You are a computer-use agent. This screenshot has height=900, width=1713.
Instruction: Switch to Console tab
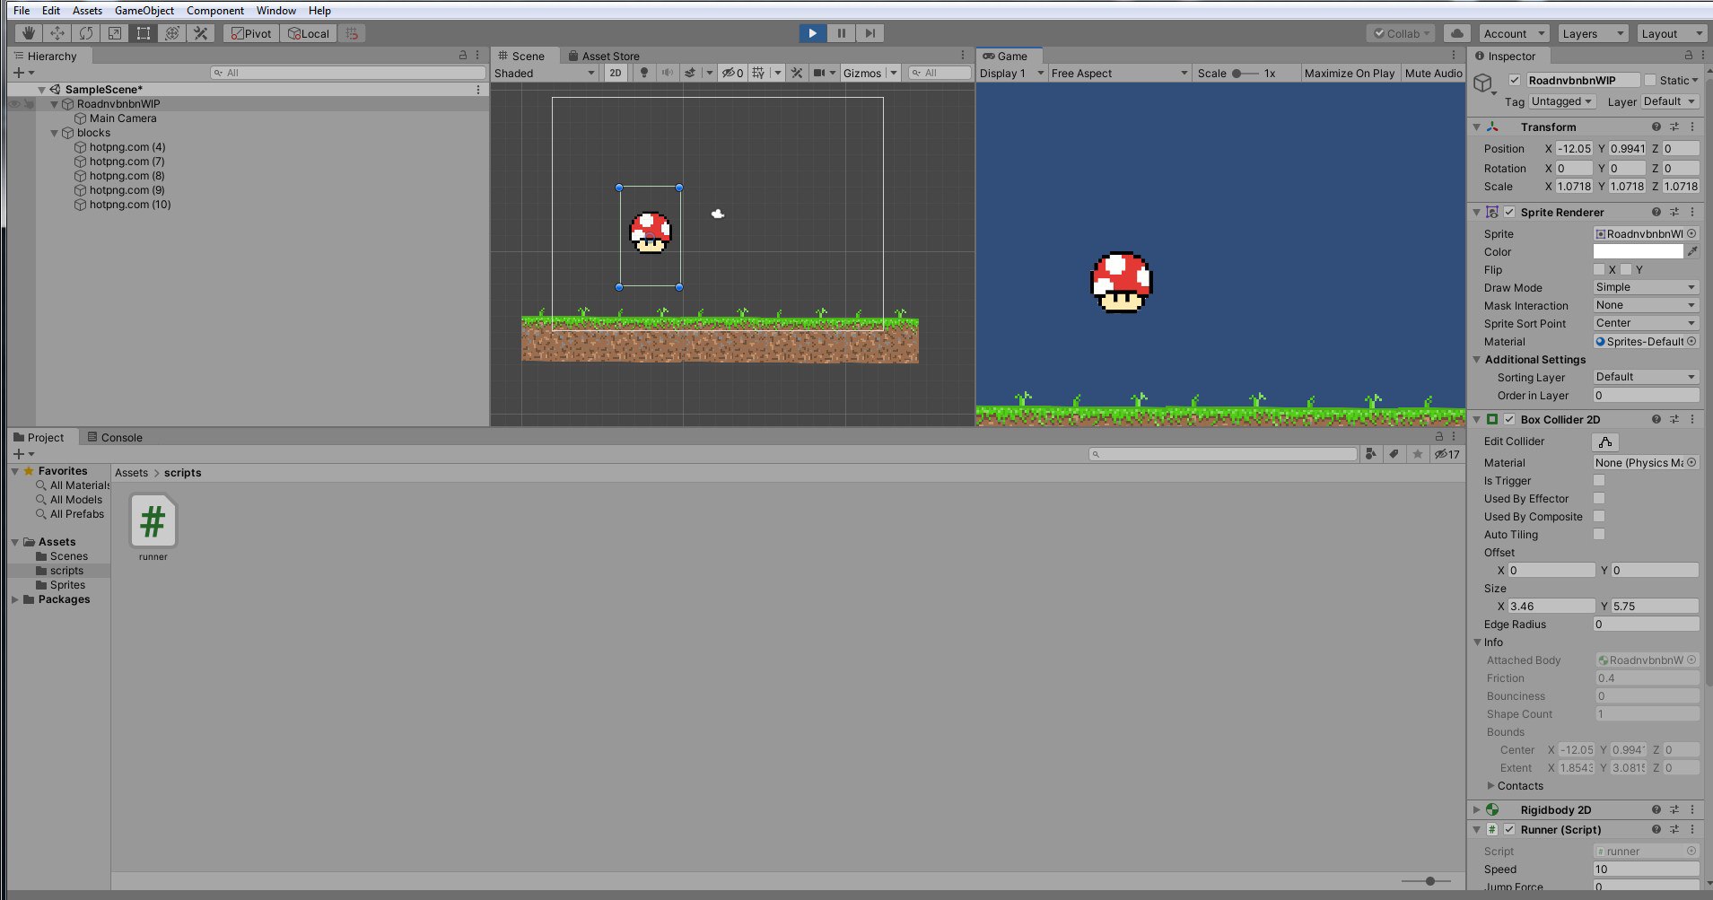tap(115, 437)
